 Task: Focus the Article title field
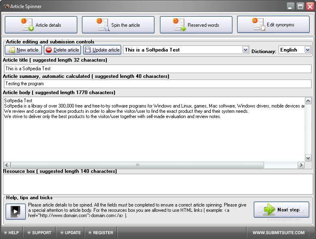point(158,69)
